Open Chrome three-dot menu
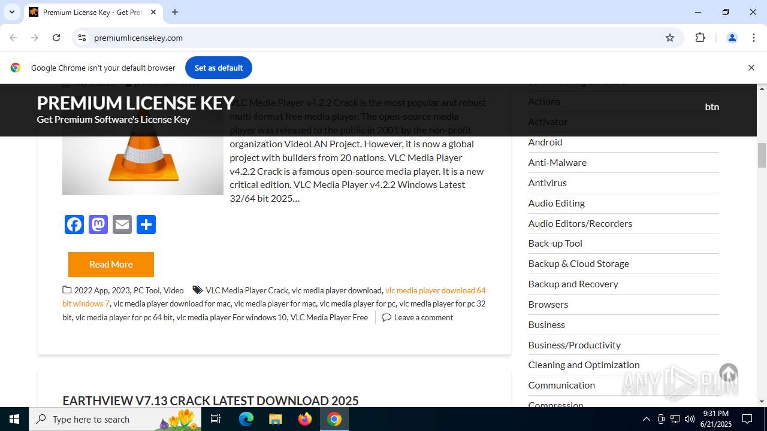Screen dimensions: 767x431 coord(754,38)
